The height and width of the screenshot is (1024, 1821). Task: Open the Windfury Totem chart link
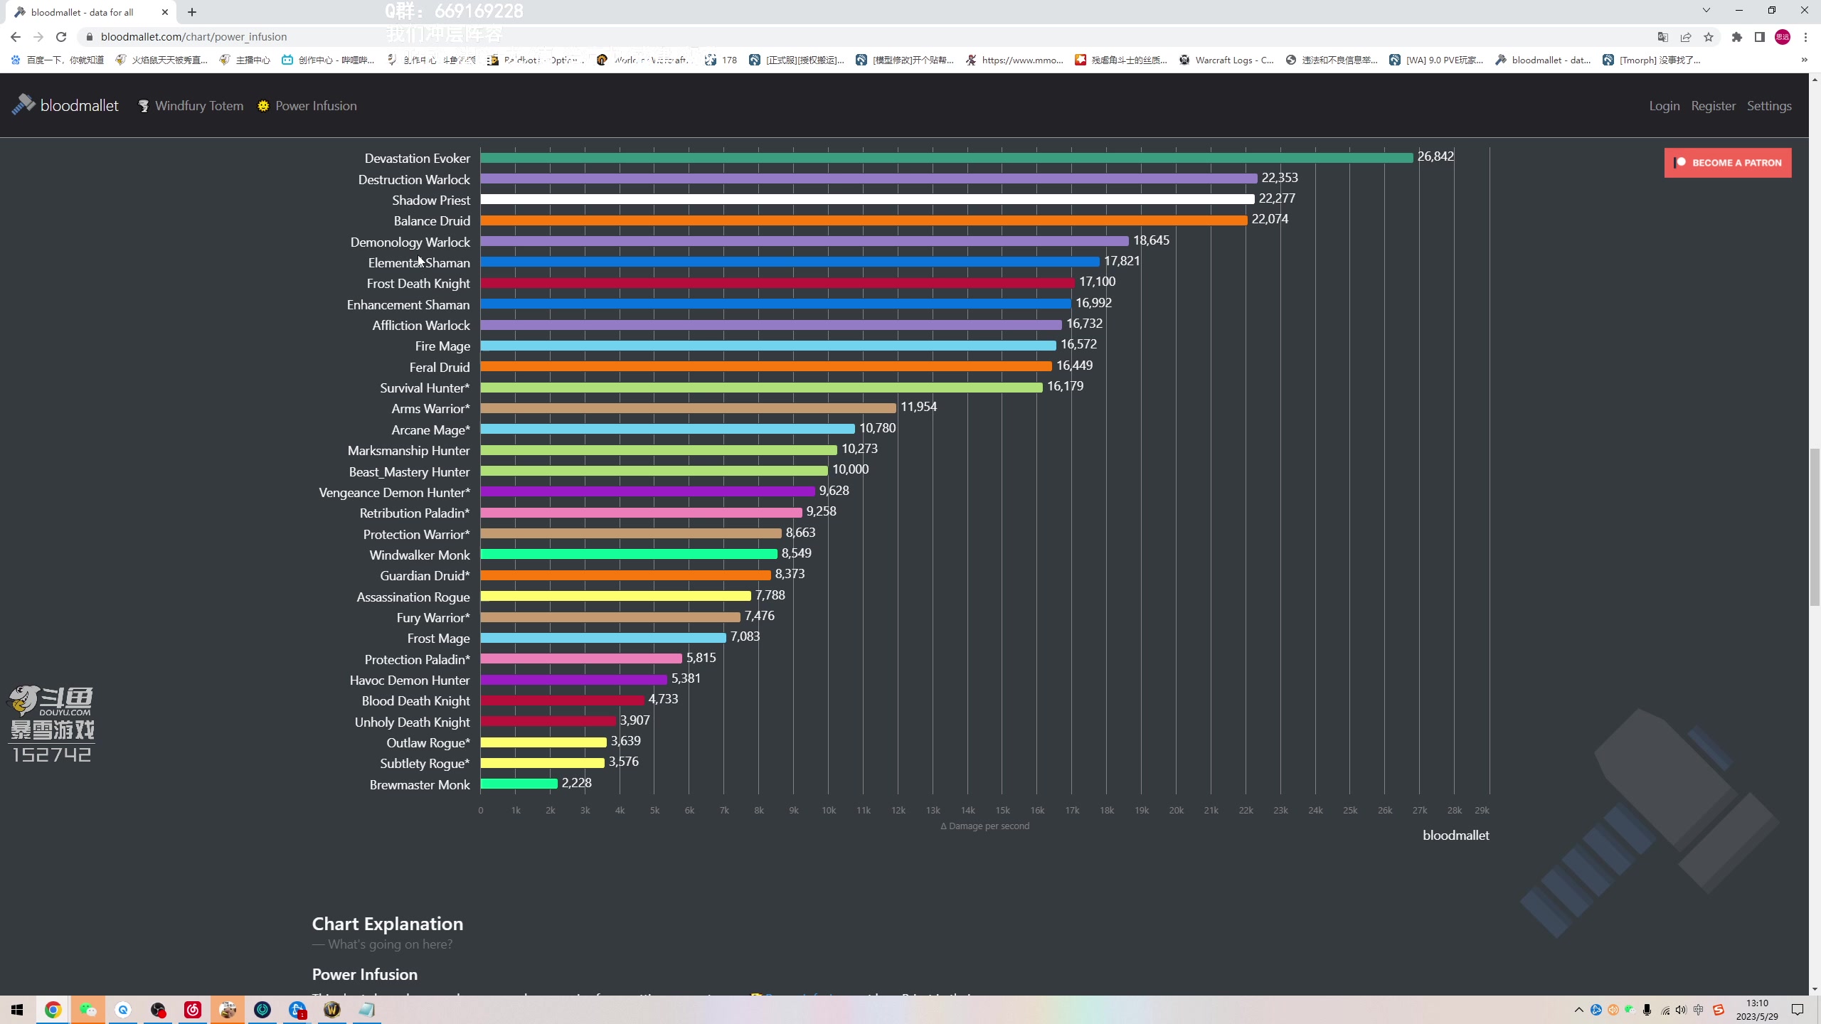191,105
